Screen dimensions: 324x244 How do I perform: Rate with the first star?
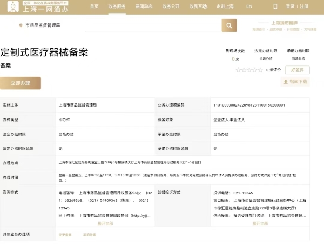[238, 70]
